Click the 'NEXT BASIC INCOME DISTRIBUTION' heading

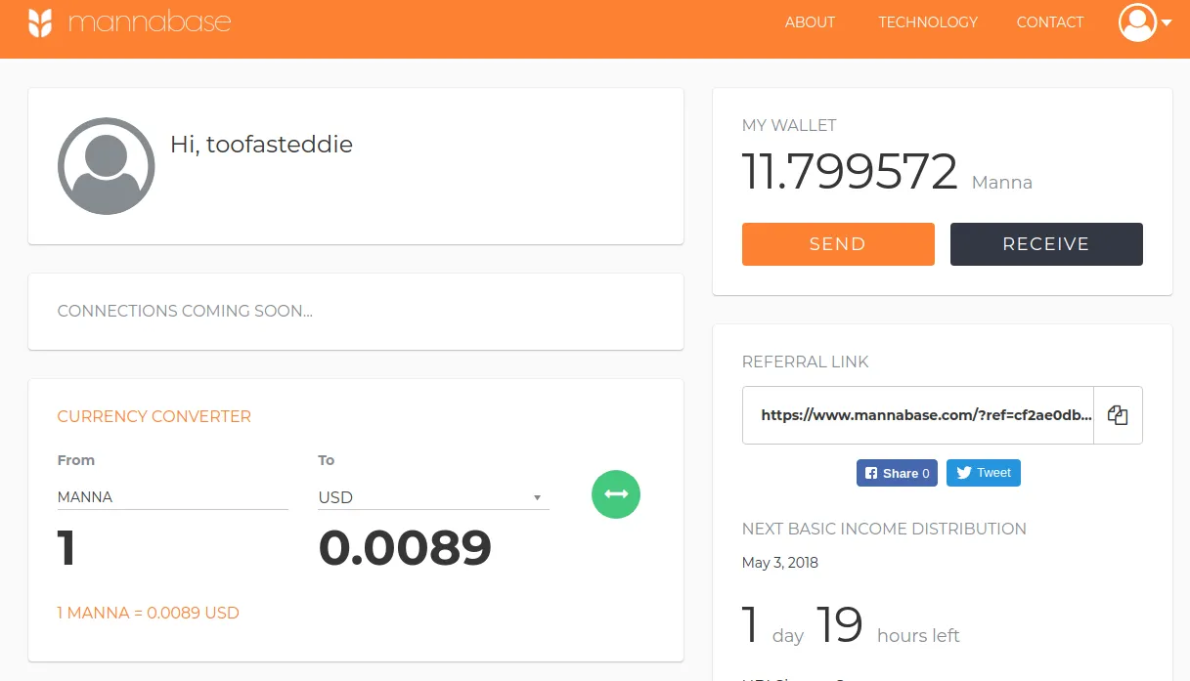tap(884, 529)
